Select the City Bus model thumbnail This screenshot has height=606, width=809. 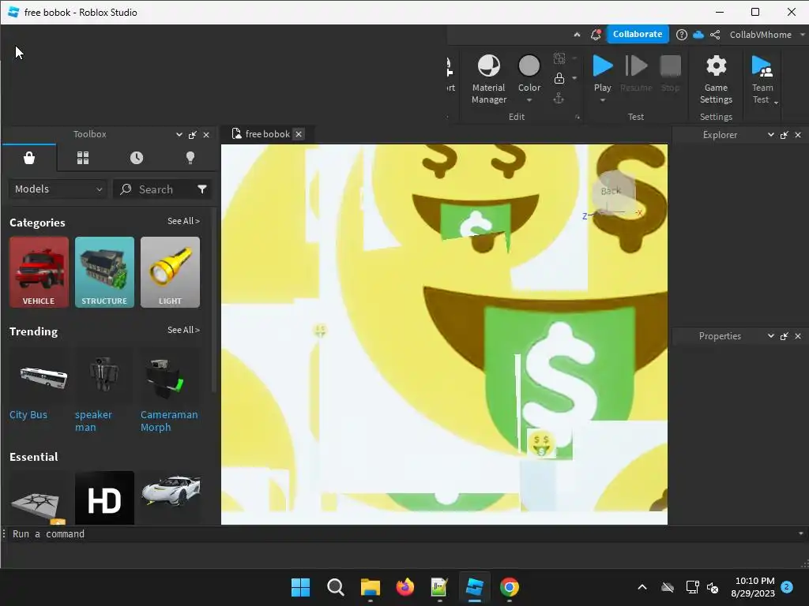[x=39, y=376]
